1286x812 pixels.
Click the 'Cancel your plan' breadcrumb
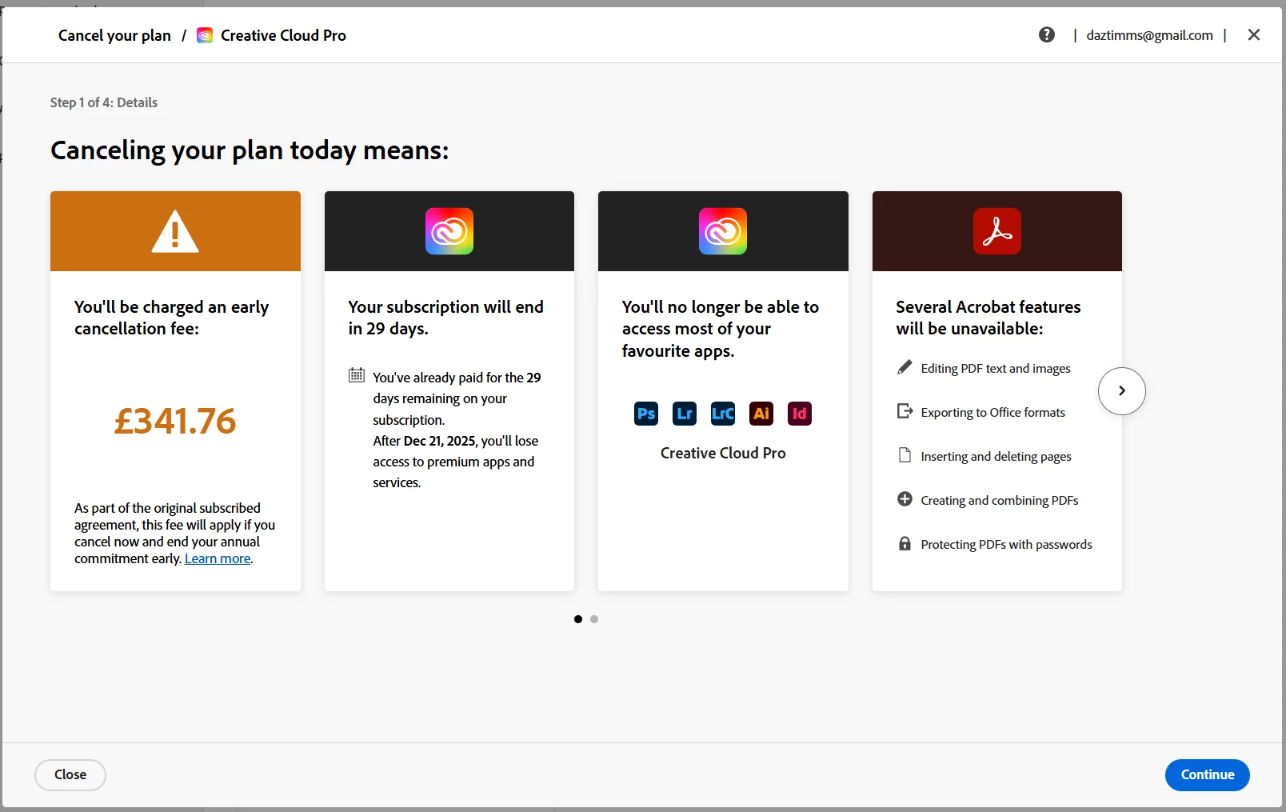[x=114, y=35]
